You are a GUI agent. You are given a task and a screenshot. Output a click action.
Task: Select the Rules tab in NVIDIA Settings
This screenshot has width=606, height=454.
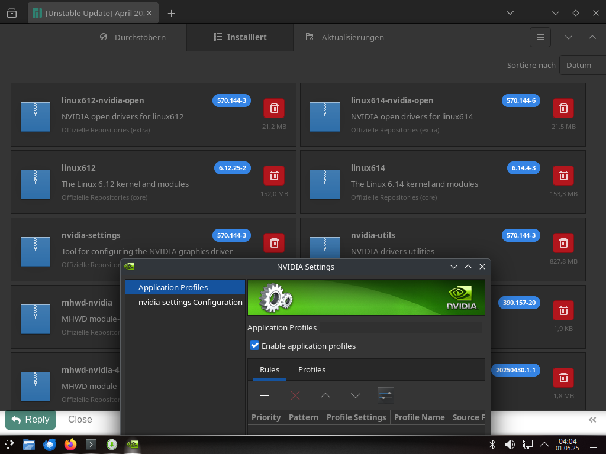click(269, 370)
